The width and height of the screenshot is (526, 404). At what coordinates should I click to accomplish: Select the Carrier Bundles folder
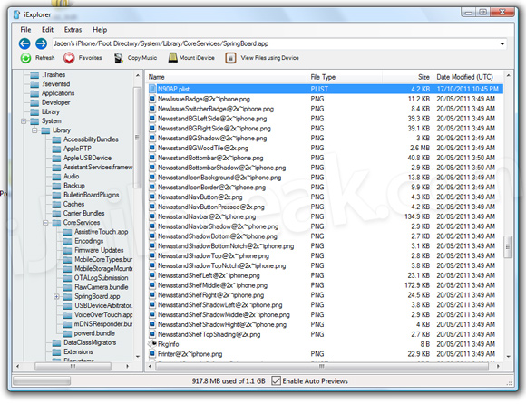pos(83,214)
